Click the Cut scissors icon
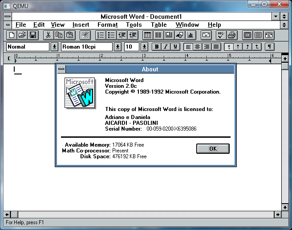292x230 pixels. [49, 35]
